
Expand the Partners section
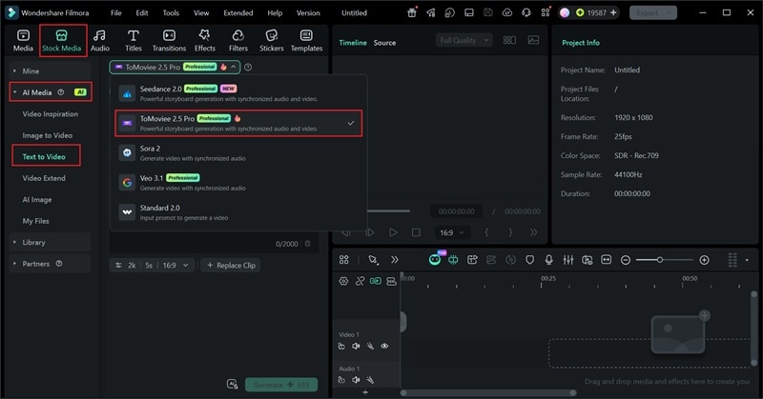click(51, 264)
